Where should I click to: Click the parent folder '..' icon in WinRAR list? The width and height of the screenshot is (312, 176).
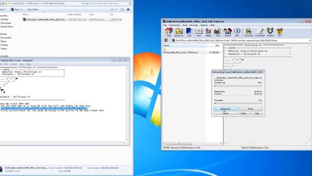[x=165, y=49]
